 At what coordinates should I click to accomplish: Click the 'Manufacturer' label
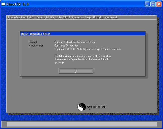(36, 46)
